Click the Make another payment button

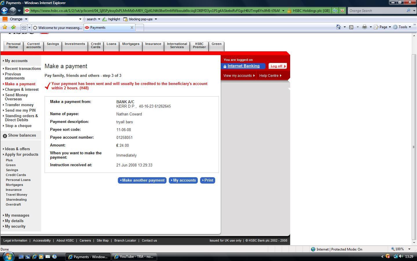tap(142, 180)
